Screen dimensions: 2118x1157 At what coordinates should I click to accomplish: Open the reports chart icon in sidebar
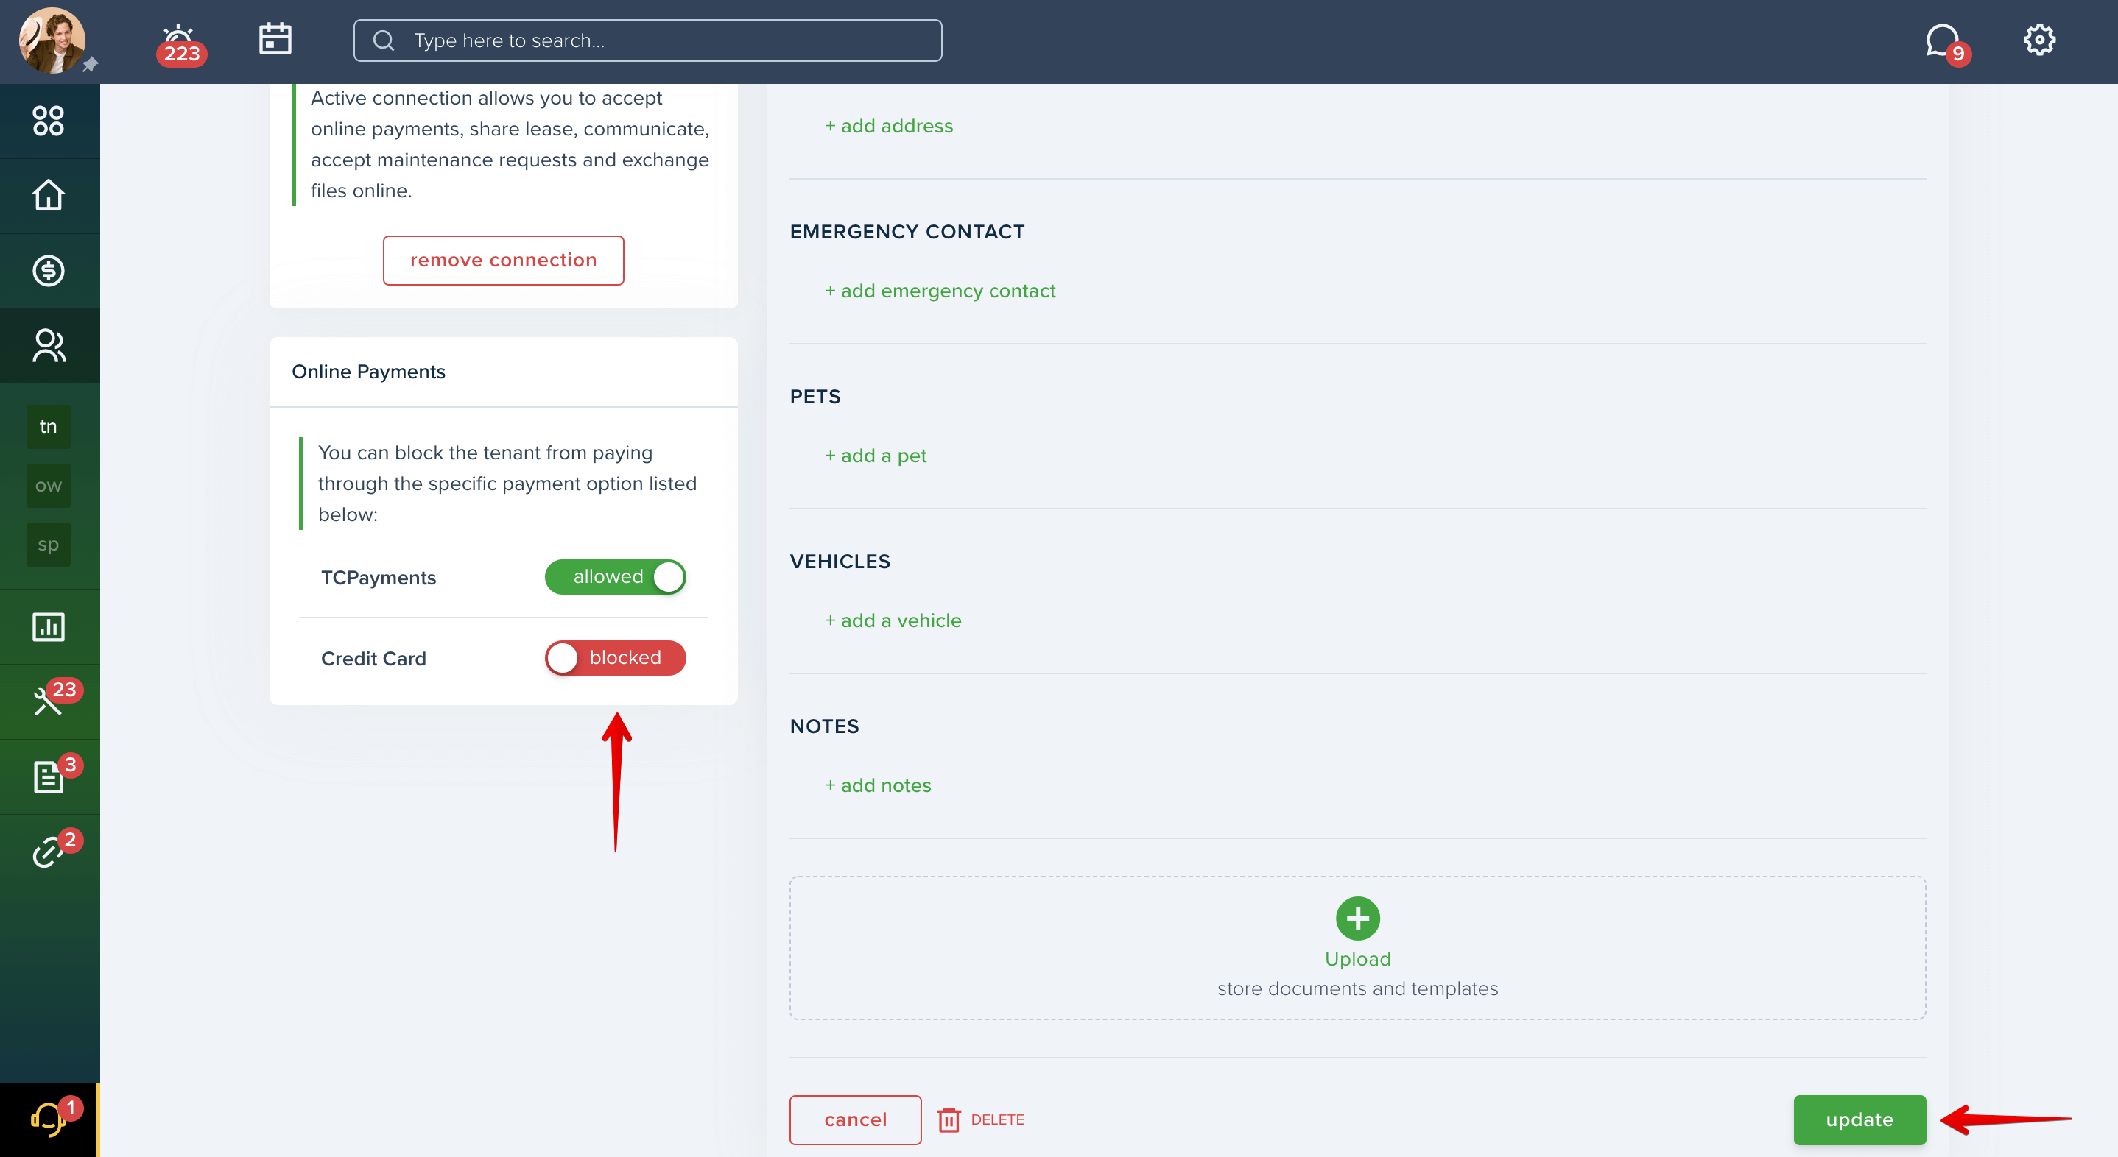click(49, 627)
